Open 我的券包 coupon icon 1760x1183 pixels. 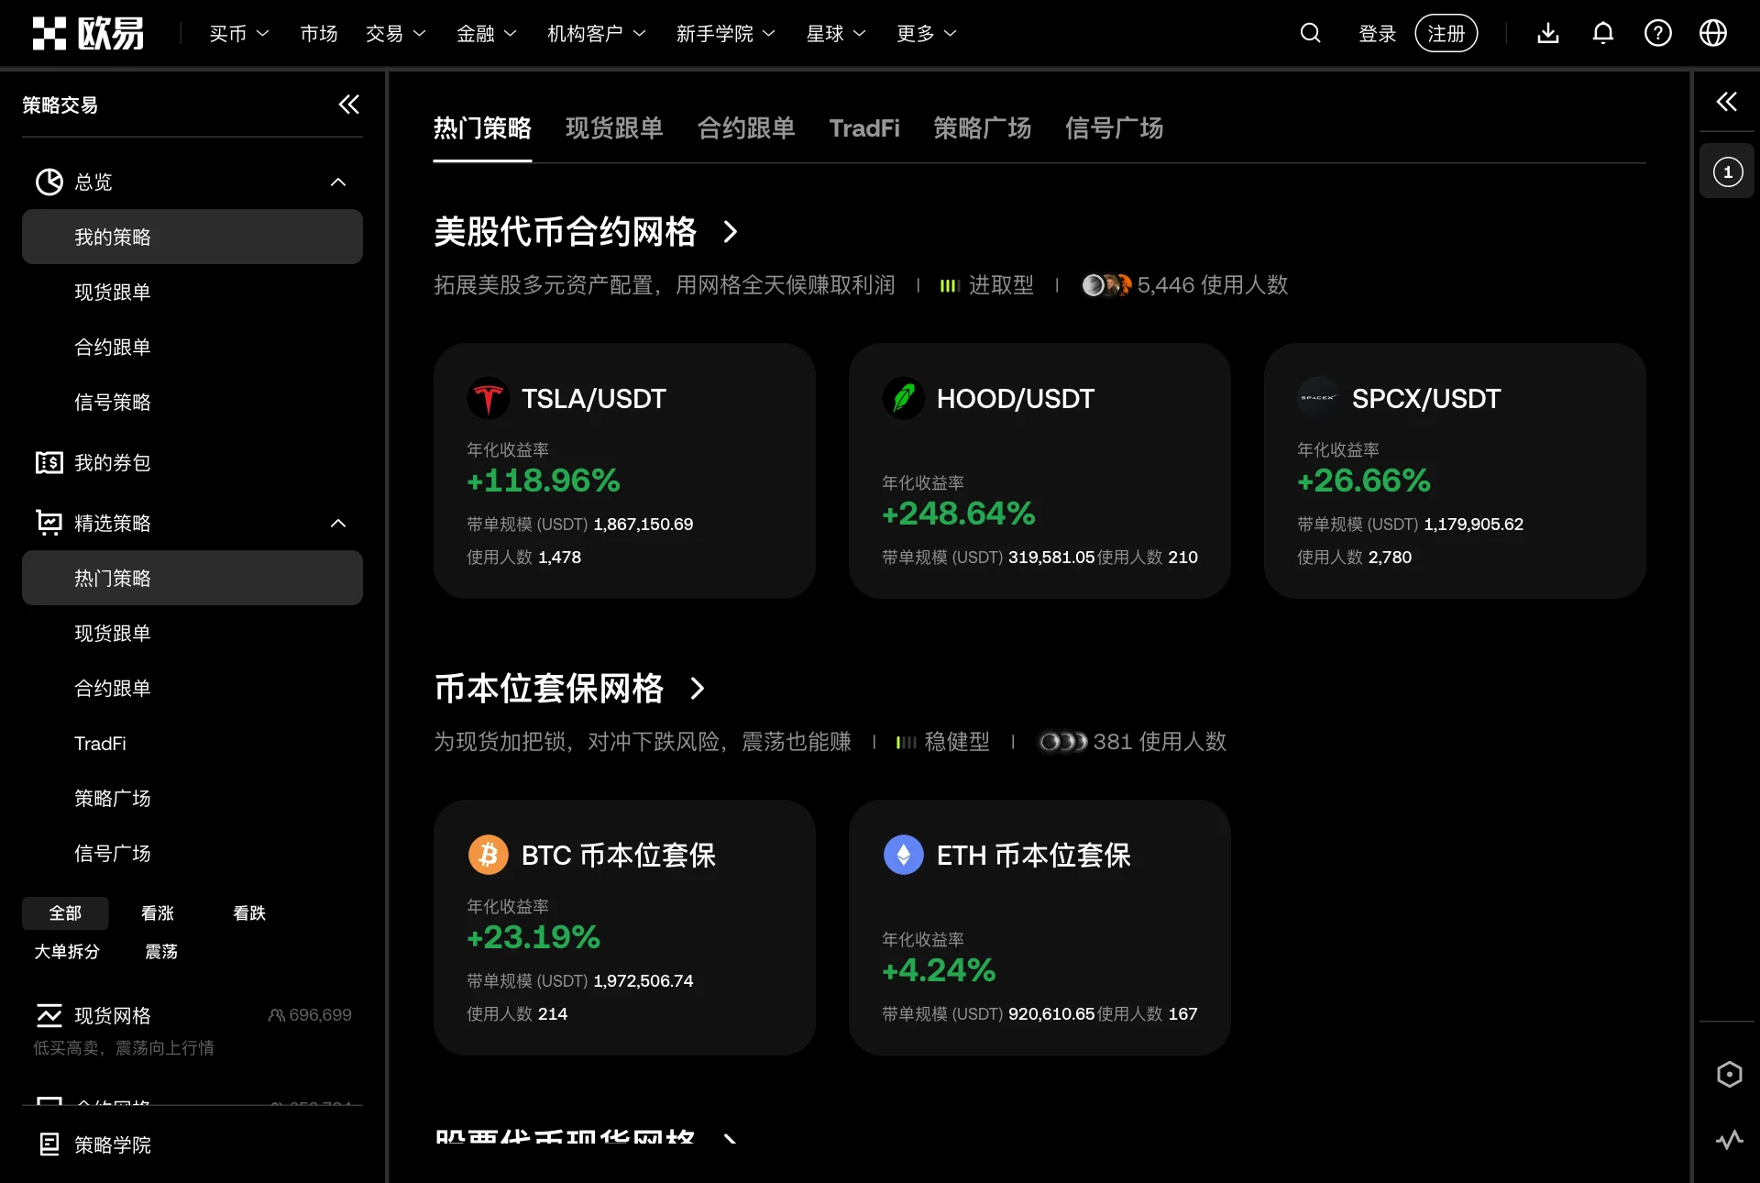[x=49, y=463]
